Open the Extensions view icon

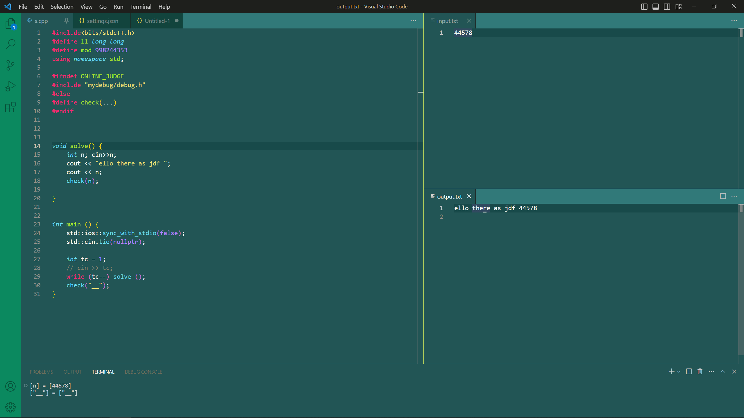coord(10,107)
